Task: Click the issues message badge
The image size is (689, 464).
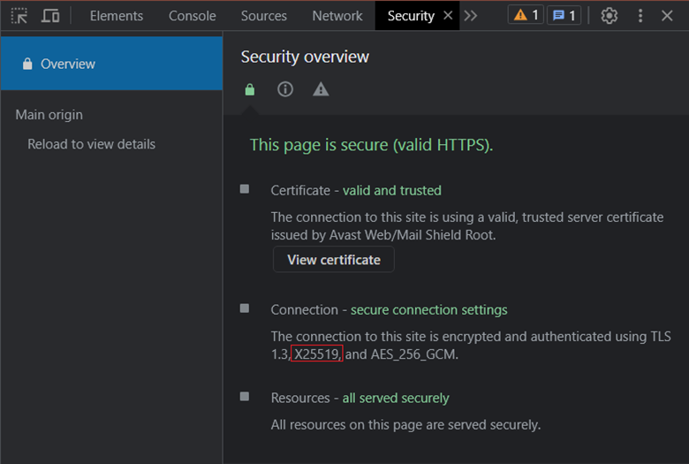Action: click(564, 15)
